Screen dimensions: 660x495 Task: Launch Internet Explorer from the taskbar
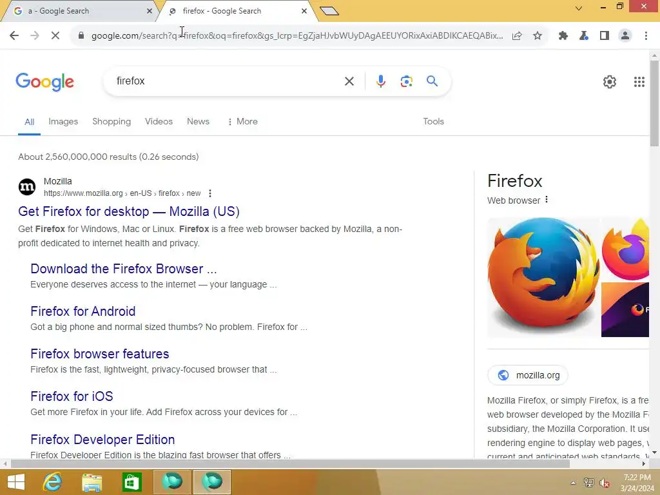pyautogui.click(x=52, y=482)
